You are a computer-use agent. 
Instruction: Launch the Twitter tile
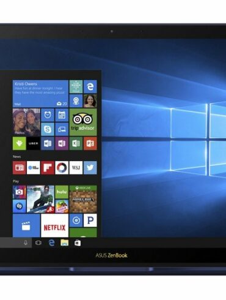(x=90, y=168)
